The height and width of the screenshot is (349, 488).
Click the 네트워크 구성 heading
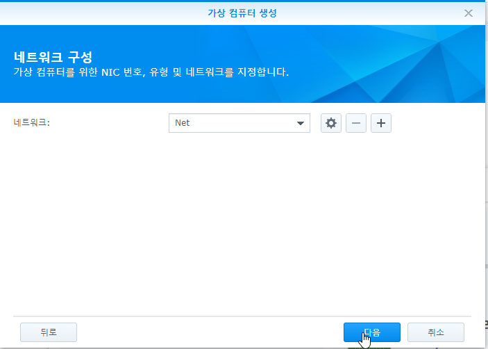pos(53,57)
